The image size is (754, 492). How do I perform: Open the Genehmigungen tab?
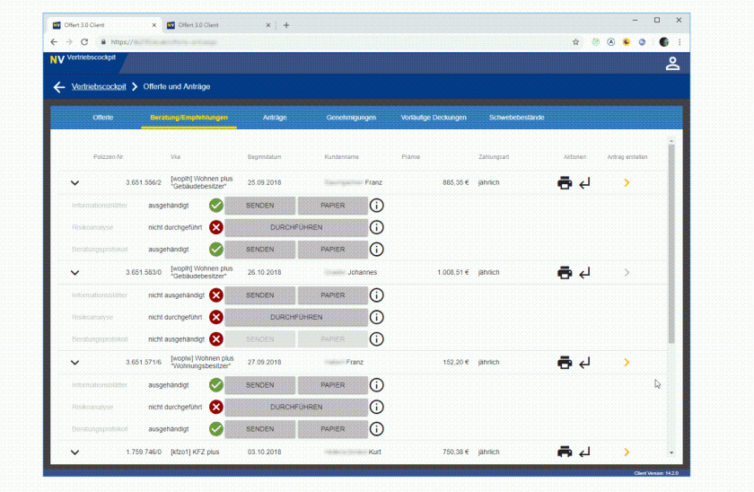coord(351,118)
